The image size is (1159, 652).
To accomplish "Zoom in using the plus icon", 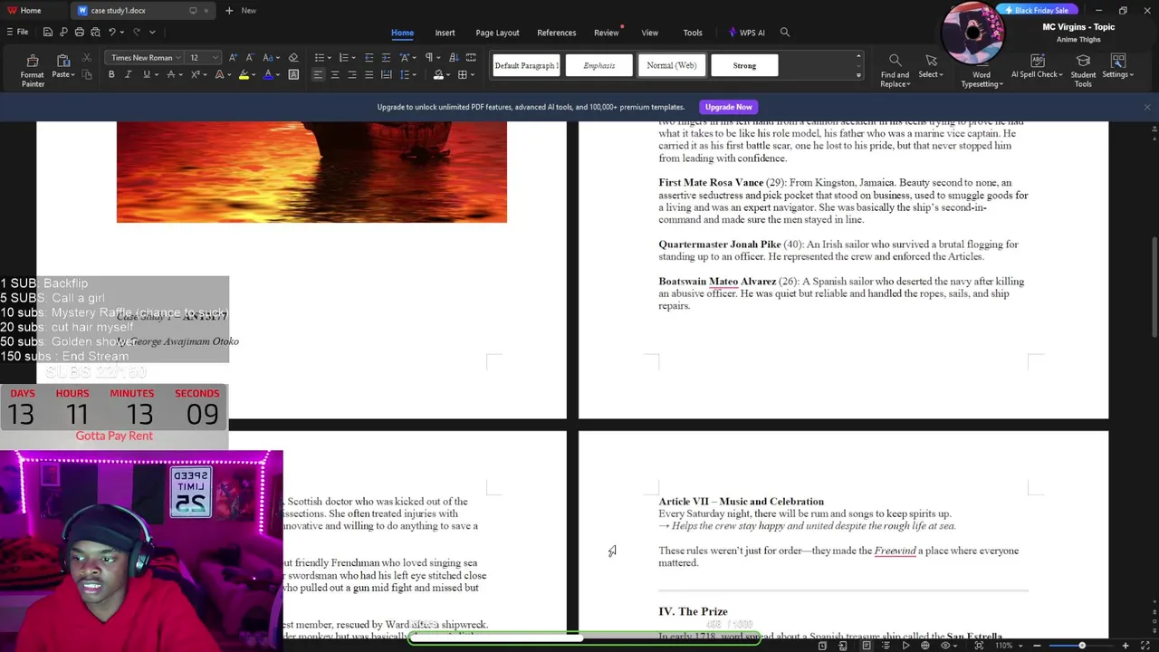I will (1125, 646).
